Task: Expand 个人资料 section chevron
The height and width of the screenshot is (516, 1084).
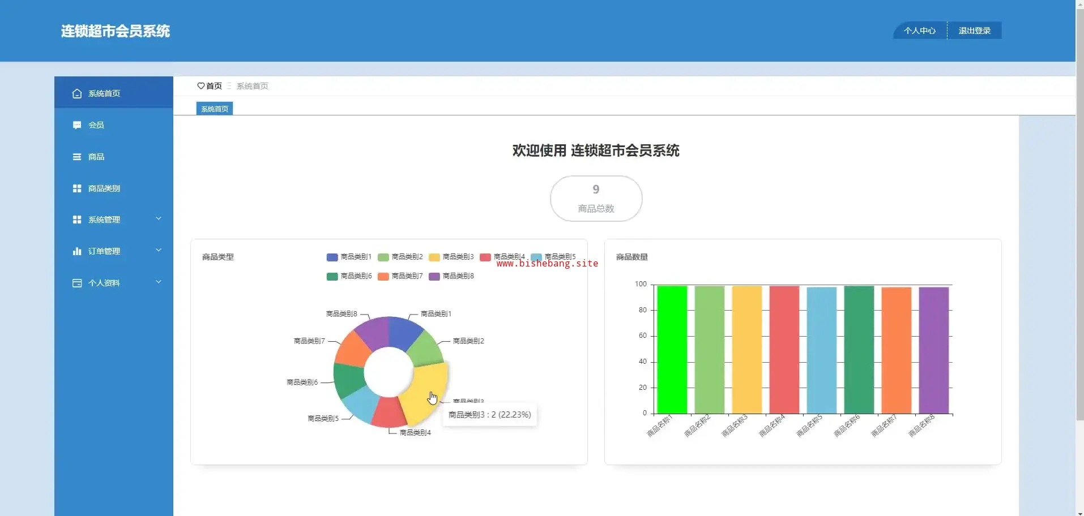Action: point(159,282)
